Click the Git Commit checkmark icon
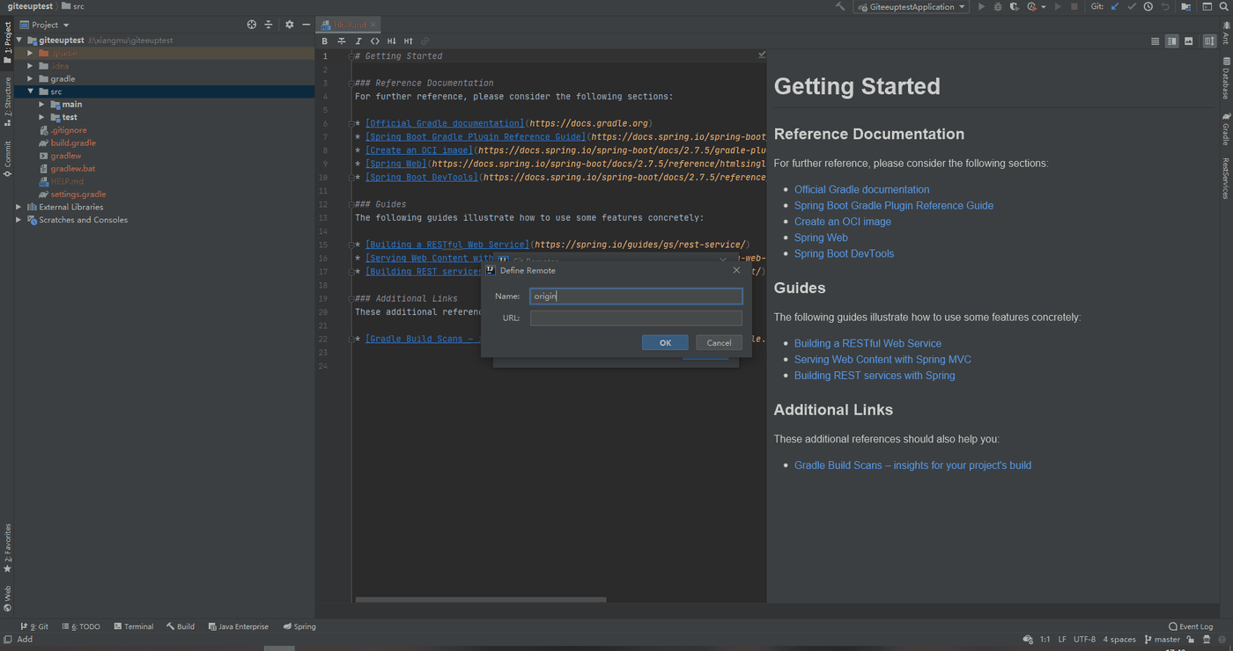The image size is (1233, 651). pyautogui.click(x=1132, y=7)
